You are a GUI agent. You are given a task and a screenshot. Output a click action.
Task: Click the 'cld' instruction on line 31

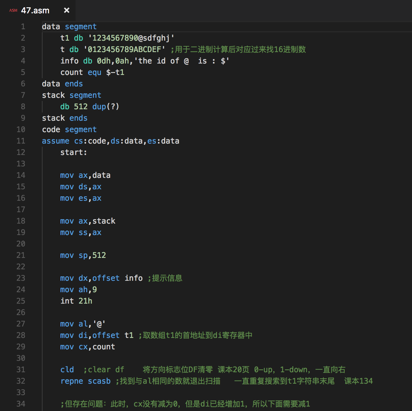click(x=67, y=370)
